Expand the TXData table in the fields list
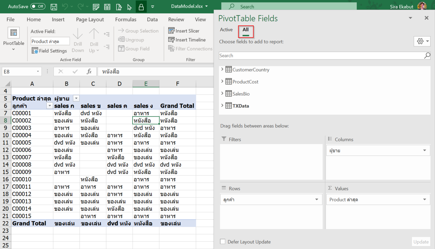The height and width of the screenshot is (249, 435). (x=222, y=105)
